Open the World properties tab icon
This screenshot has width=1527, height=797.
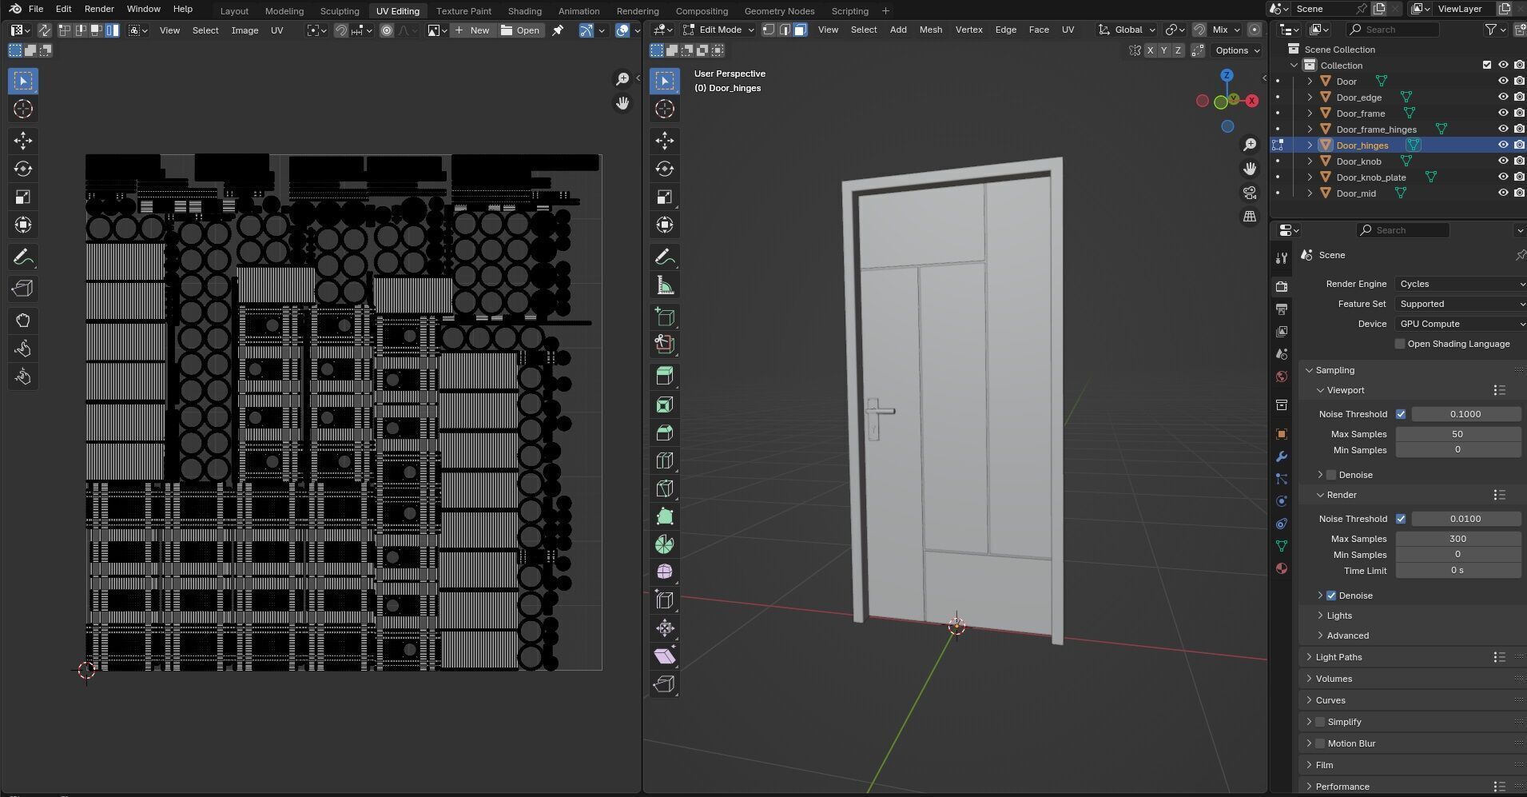[x=1282, y=377]
